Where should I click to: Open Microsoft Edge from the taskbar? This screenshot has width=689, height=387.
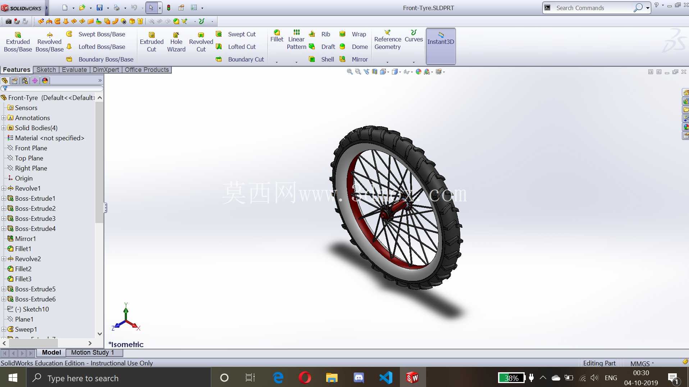[278, 378]
